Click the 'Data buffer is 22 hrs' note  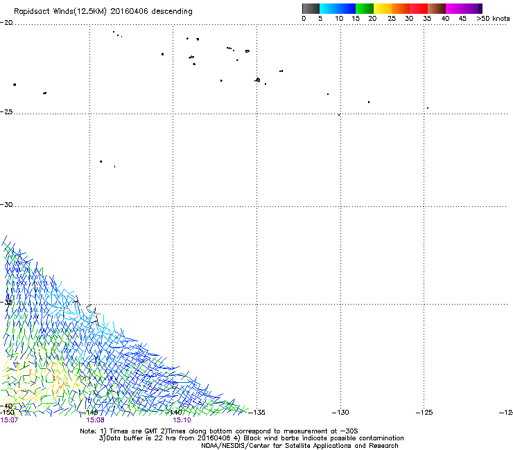(251, 438)
